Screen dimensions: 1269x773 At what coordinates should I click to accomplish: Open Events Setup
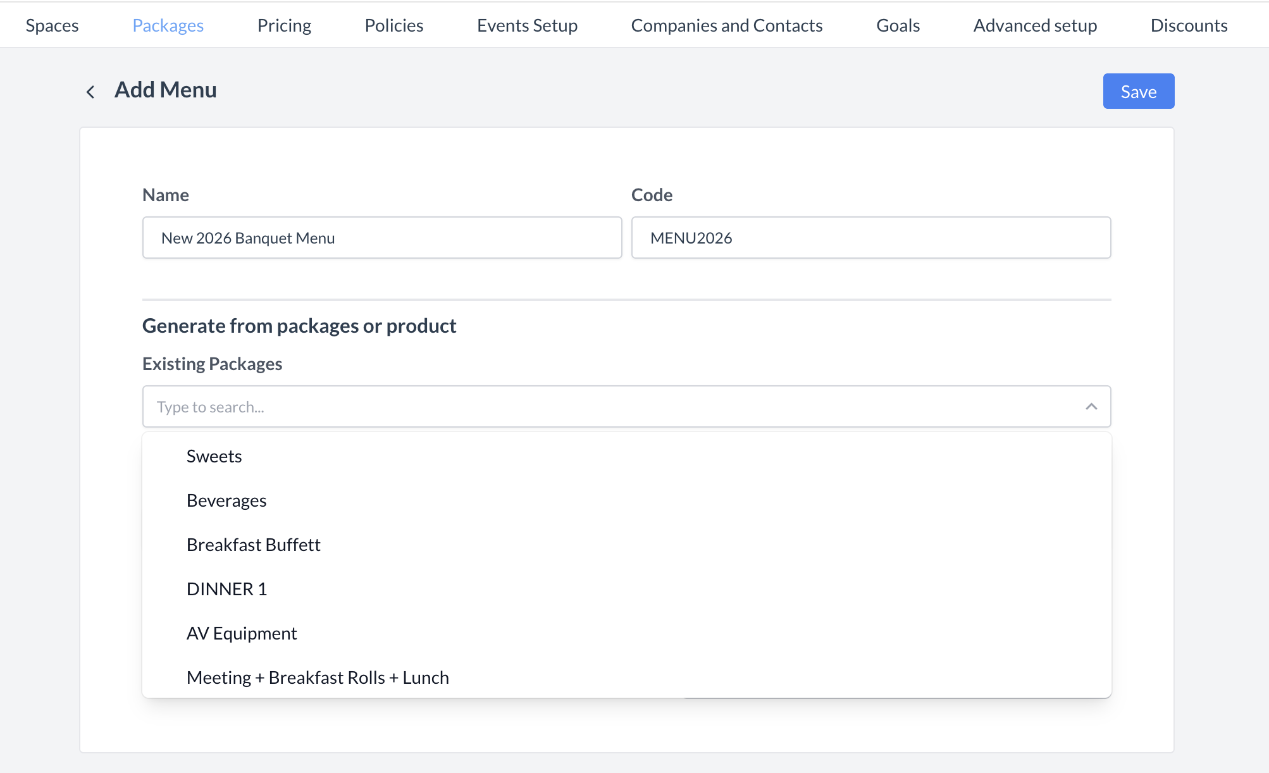pos(527,25)
